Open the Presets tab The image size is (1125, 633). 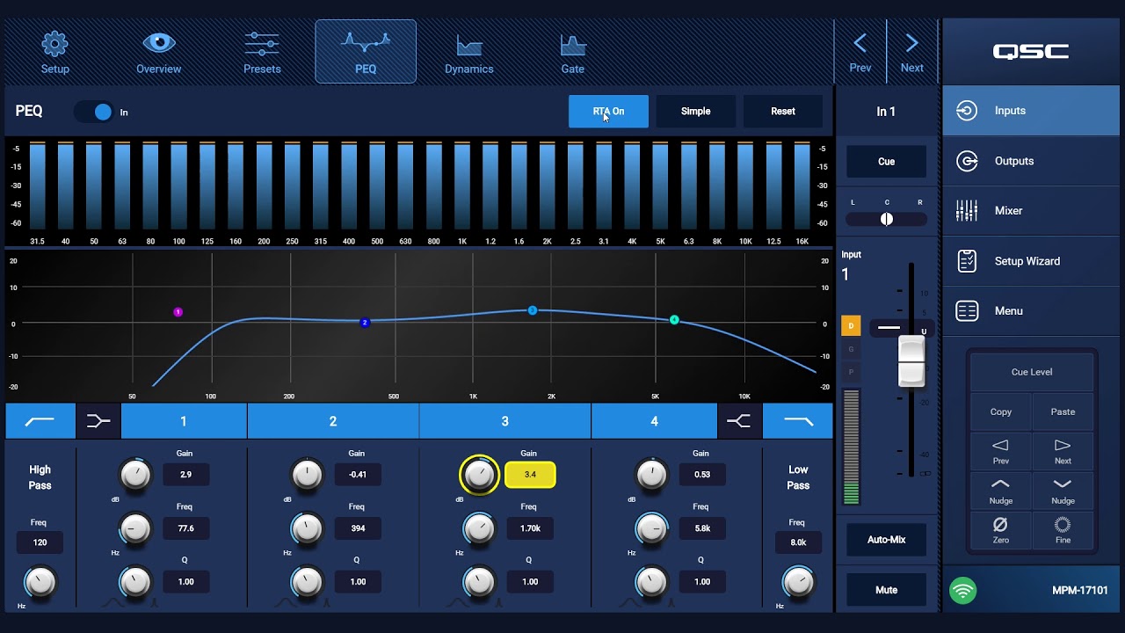262,53
